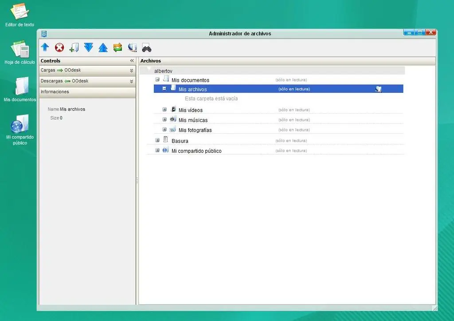
Task: Click the Controls panel header
Action: point(87,61)
